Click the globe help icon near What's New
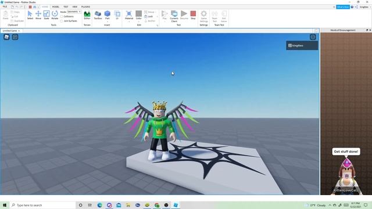Image resolution: width=372 pixels, height=209 pixels. [352, 7]
